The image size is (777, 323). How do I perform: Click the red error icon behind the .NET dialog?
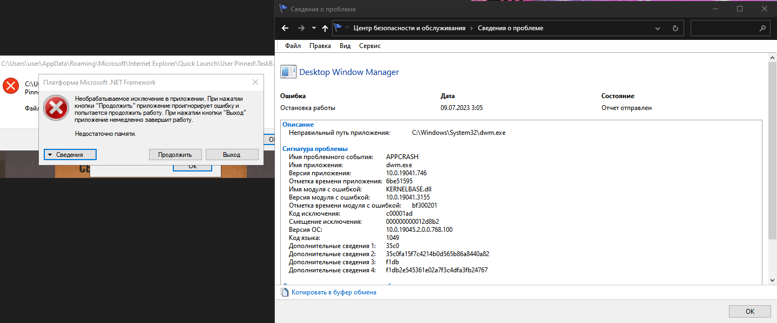(x=10, y=85)
